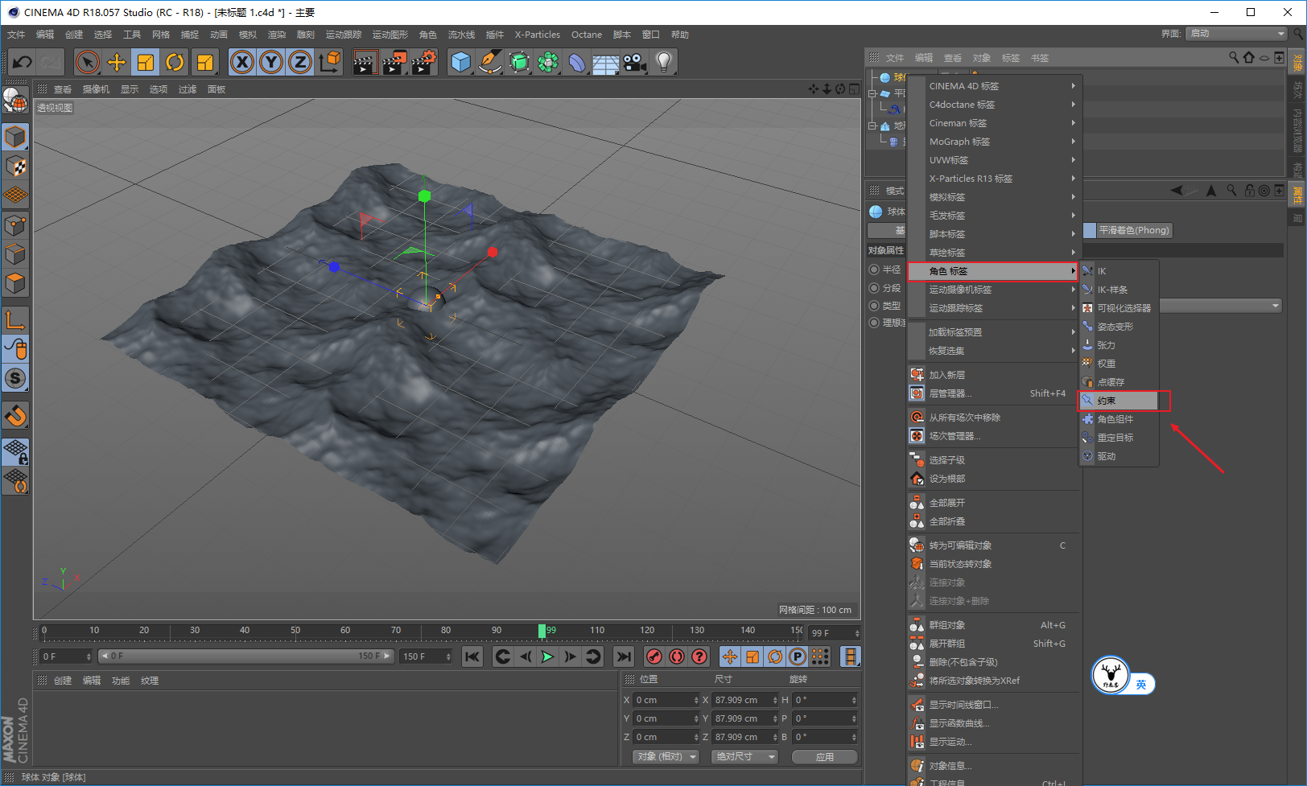Click the X position 0 cm field
1307x786 pixels.
tap(666, 700)
